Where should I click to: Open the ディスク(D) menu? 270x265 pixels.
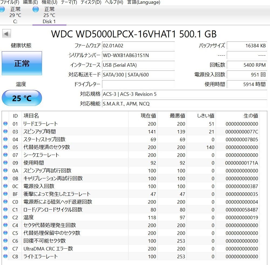point(89,2)
